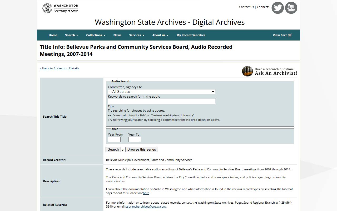Follow the Back to Collection Details link
Screen dimensions: 337x211
tap(60, 68)
